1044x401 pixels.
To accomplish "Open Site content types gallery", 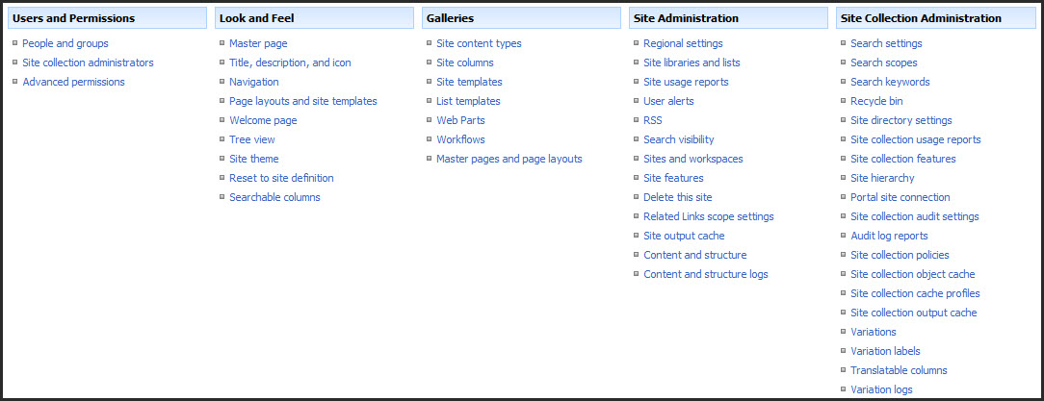I will point(479,43).
